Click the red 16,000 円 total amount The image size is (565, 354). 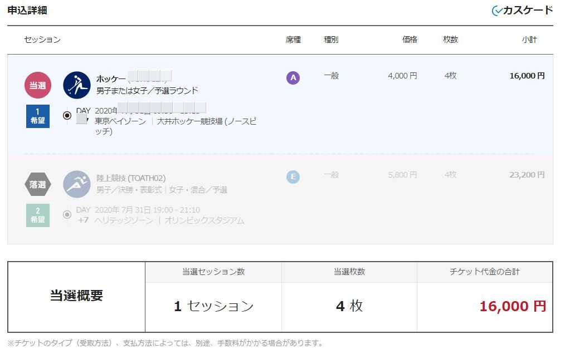coord(513,307)
